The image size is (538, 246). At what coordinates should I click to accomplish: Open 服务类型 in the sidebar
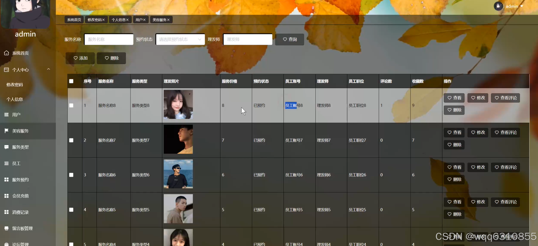(x=20, y=147)
